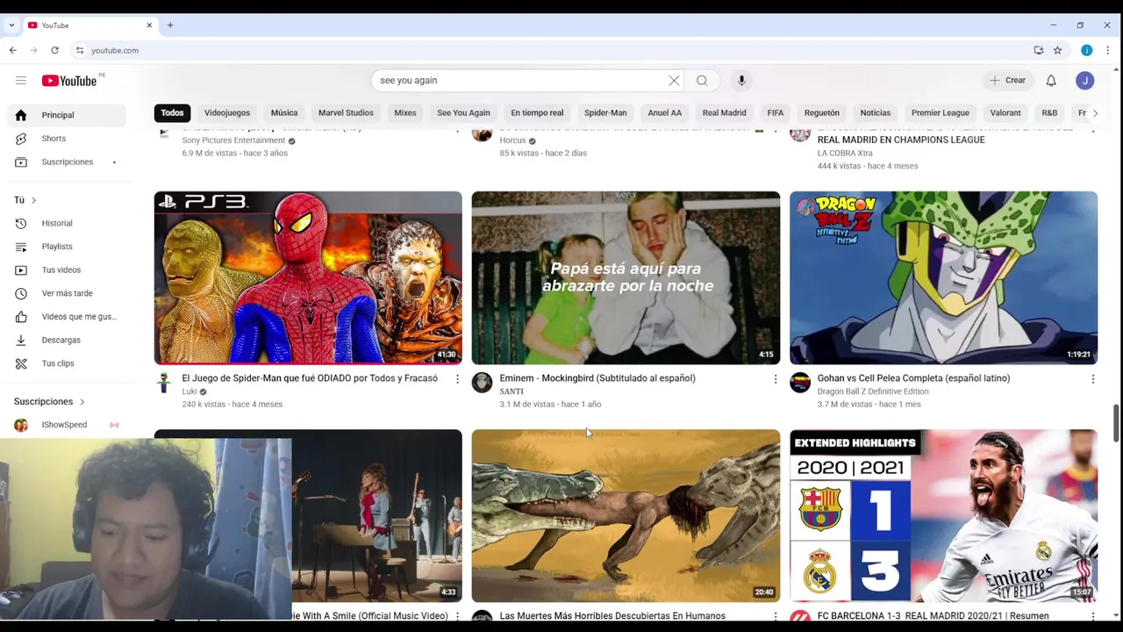Screen dimensions: 1123x632
Task: Select the Todos filter chip
Action: tap(172, 113)
